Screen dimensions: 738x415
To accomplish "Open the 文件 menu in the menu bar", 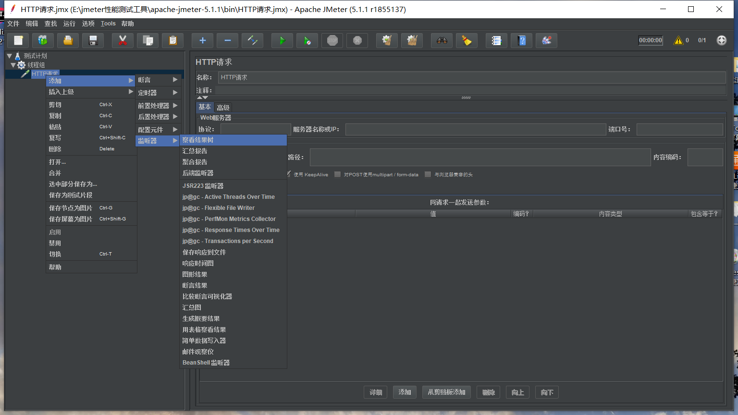I will (13, 24).
